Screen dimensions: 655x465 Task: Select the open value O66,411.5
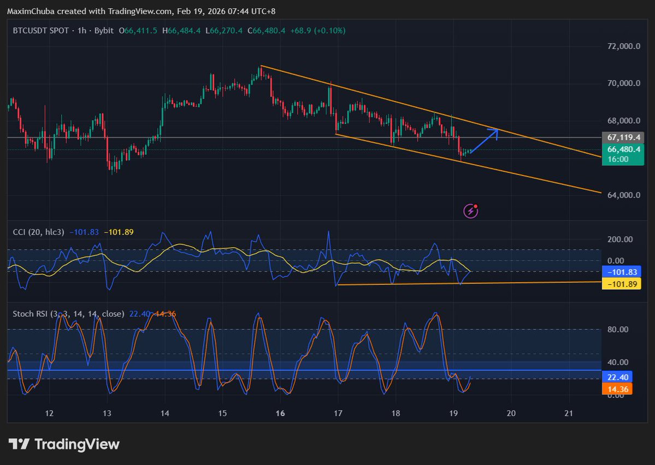pos(138,31)
